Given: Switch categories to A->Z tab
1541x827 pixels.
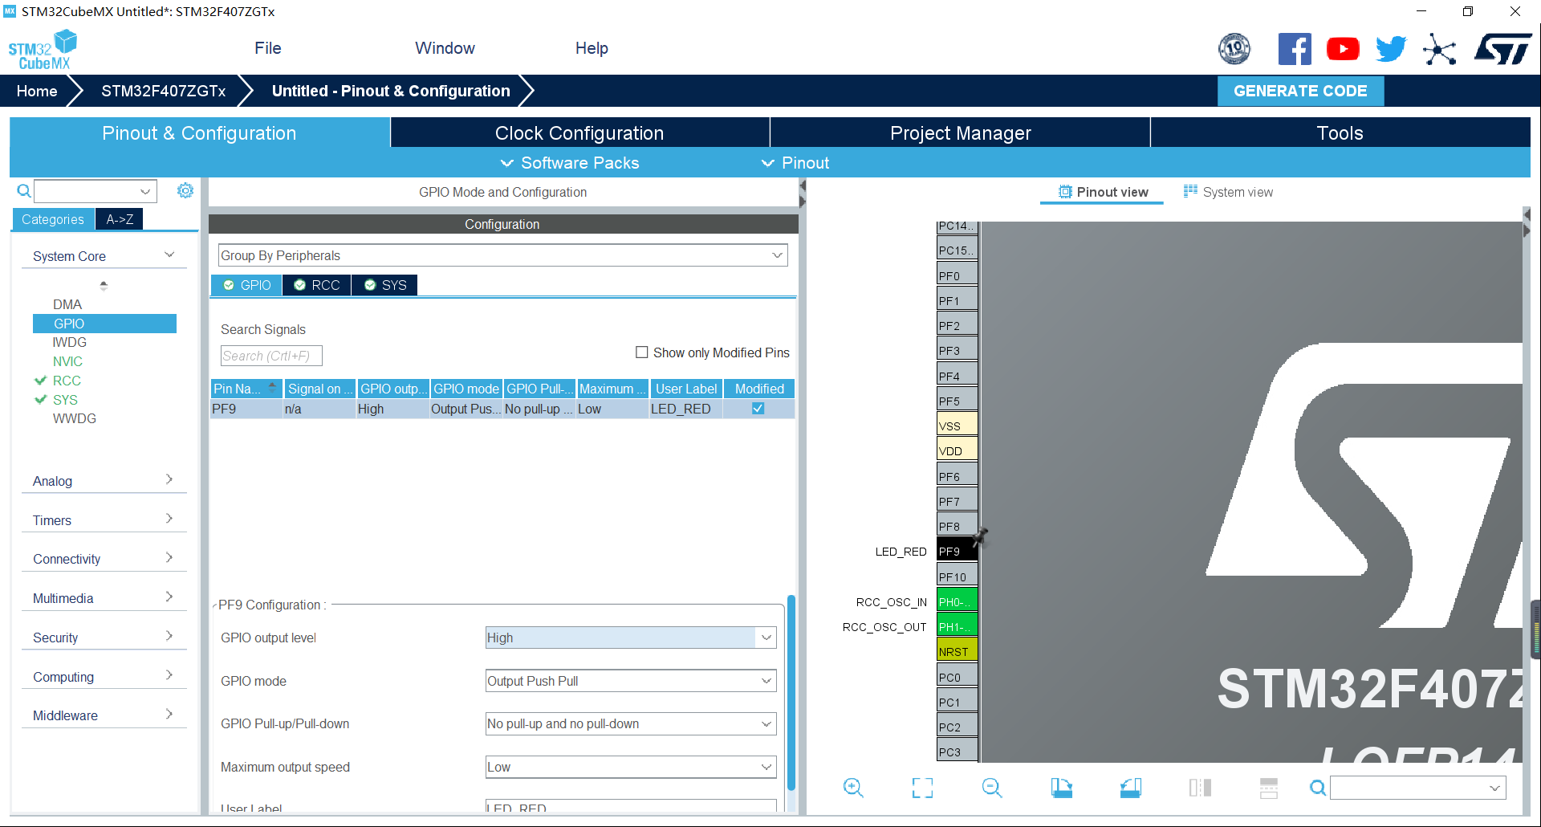Looking at the screenshot, I should 120,219.
